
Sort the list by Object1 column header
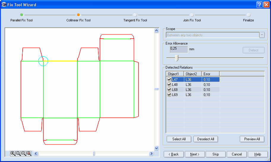(x=175, y=74)
